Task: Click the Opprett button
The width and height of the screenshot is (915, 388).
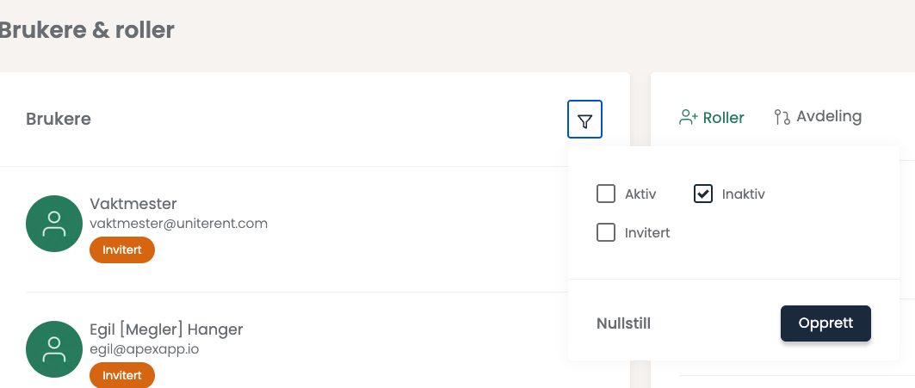Action: click(825, 323)
